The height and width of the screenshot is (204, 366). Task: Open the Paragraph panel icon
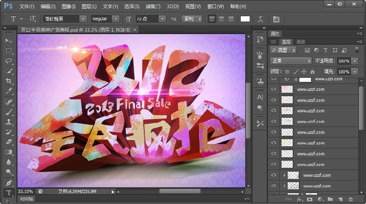pos(260,107)
